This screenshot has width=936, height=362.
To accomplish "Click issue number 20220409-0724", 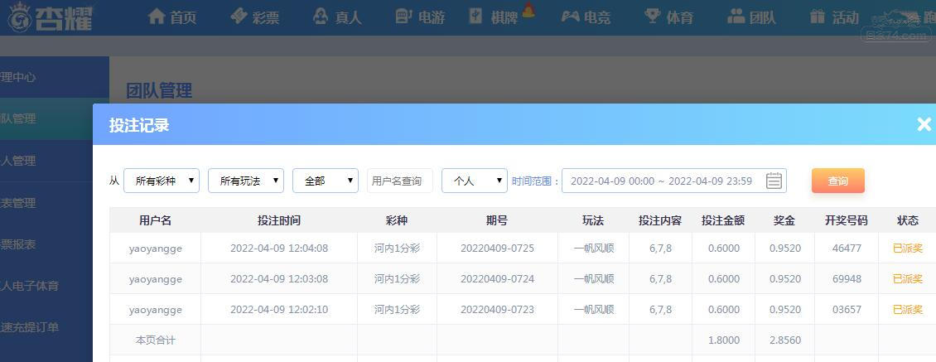I will coord(497,279).
